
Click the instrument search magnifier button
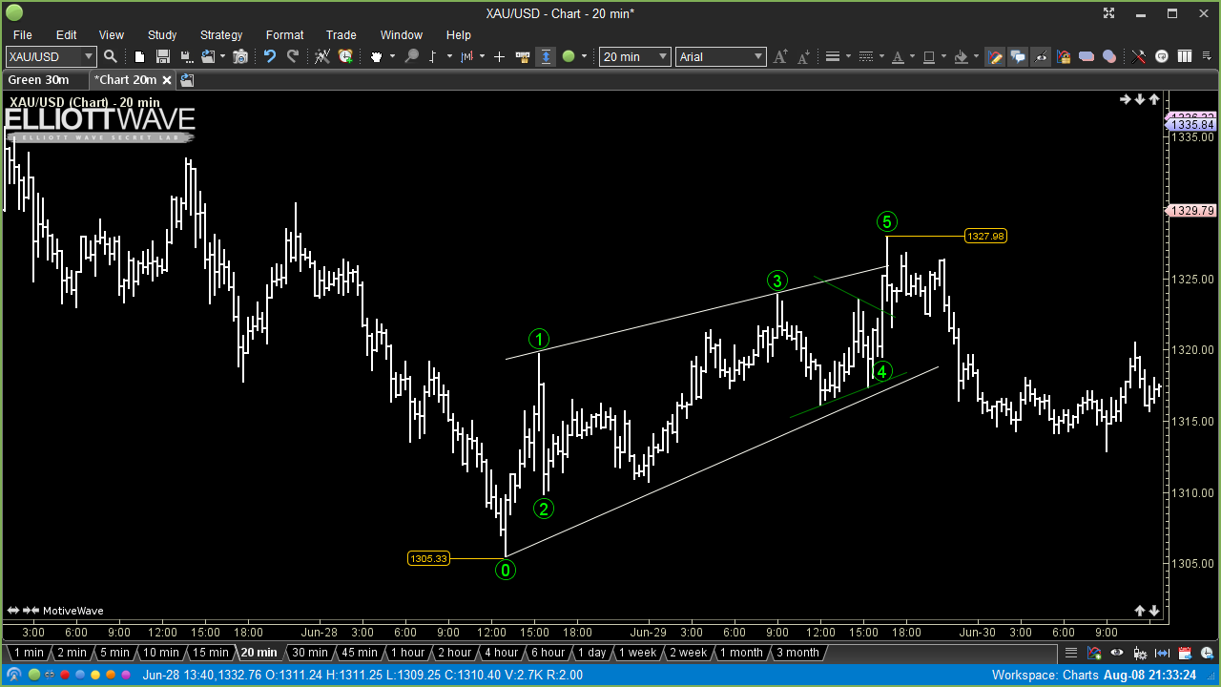(111, 56)
